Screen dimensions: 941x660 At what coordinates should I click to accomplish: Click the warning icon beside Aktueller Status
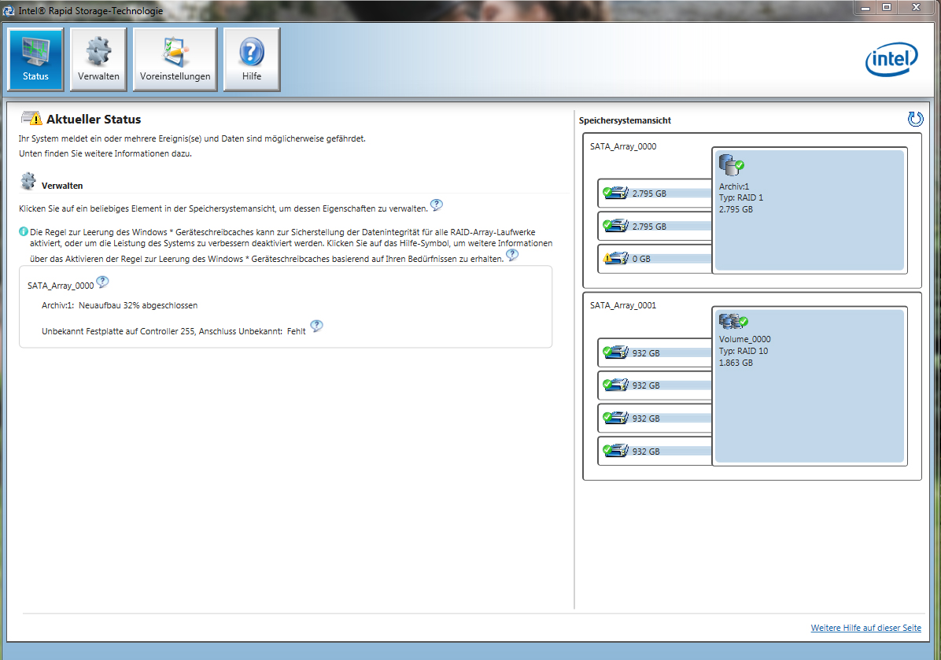(x=31, y=117)
